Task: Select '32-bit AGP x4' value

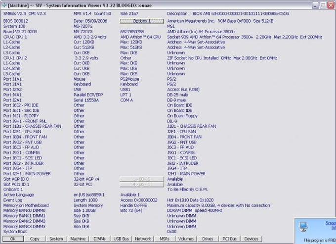Action: 86,179
